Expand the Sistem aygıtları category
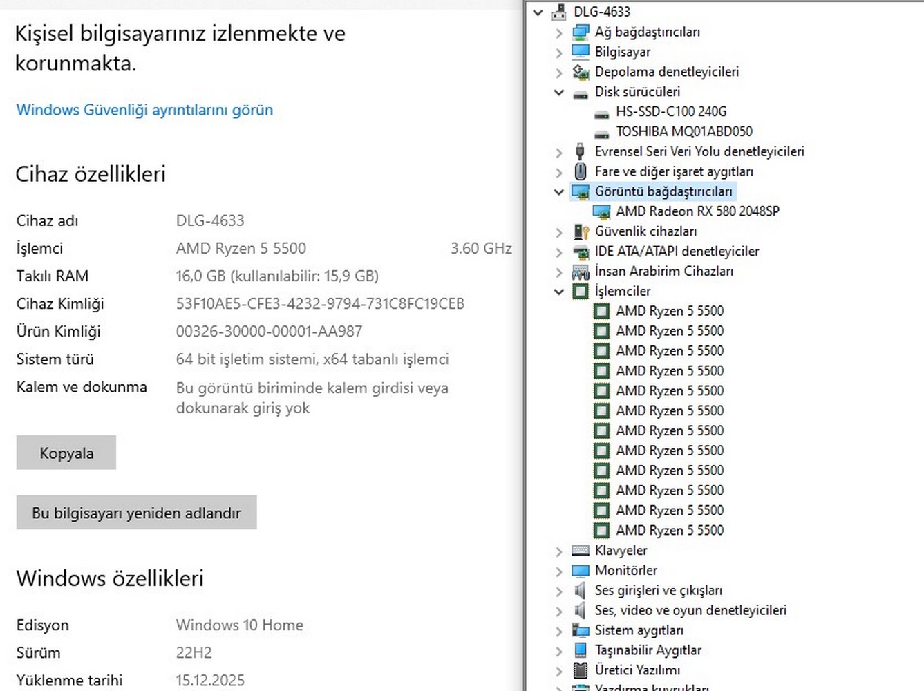Screen dimensions: 924x691 559,631
